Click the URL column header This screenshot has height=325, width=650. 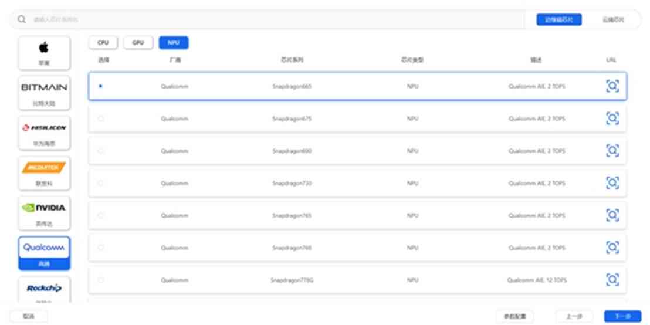611,60
